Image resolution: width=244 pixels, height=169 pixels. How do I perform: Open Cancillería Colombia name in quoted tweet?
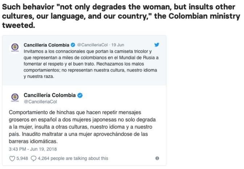(x=46, y=45)
